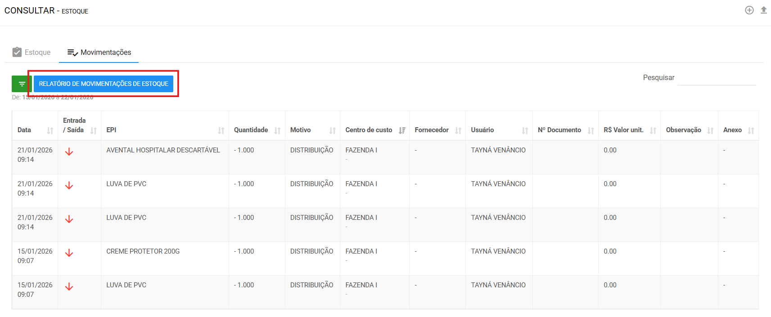Click 0.00 value in AVENTAL HOSPITALAR row
This screenshot has width=771, height=317.
click(x=610, y=150)
